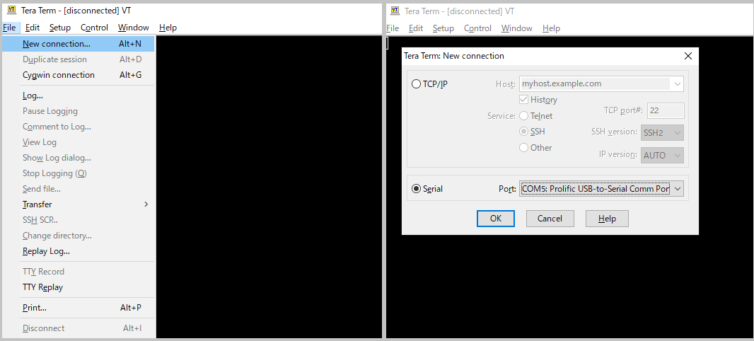754x341 pixels.
Task: Click Log... in the File menu
Action: point(33,96)
